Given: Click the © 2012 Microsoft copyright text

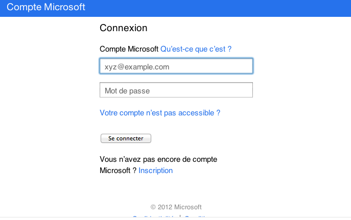Looking at the screenshot, I should pos(176,207).
